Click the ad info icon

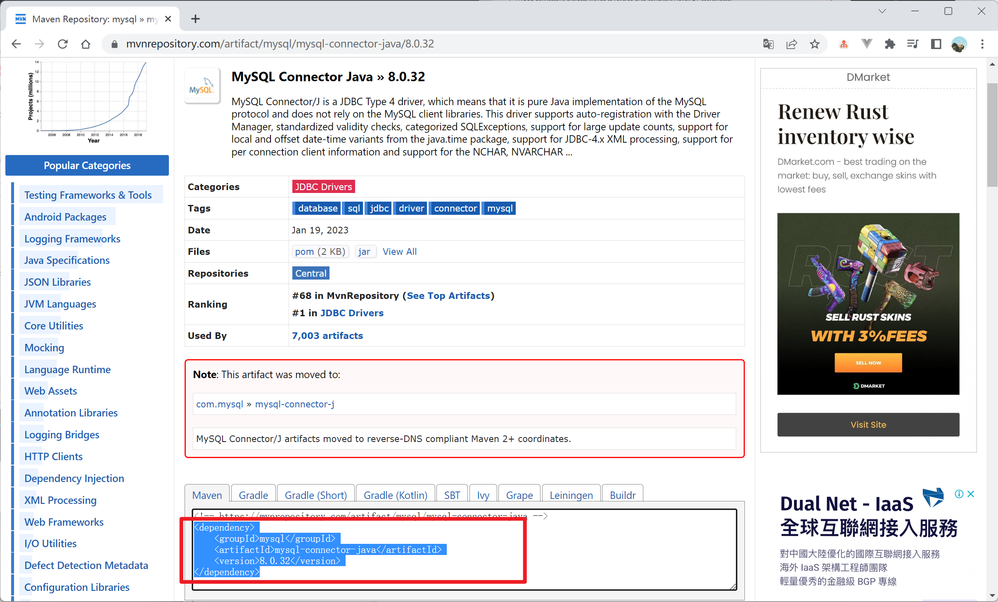(x=959, y=494)
